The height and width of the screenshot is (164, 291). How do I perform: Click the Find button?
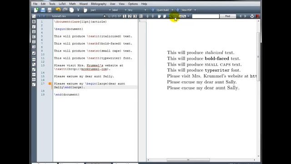click(228, 16)
